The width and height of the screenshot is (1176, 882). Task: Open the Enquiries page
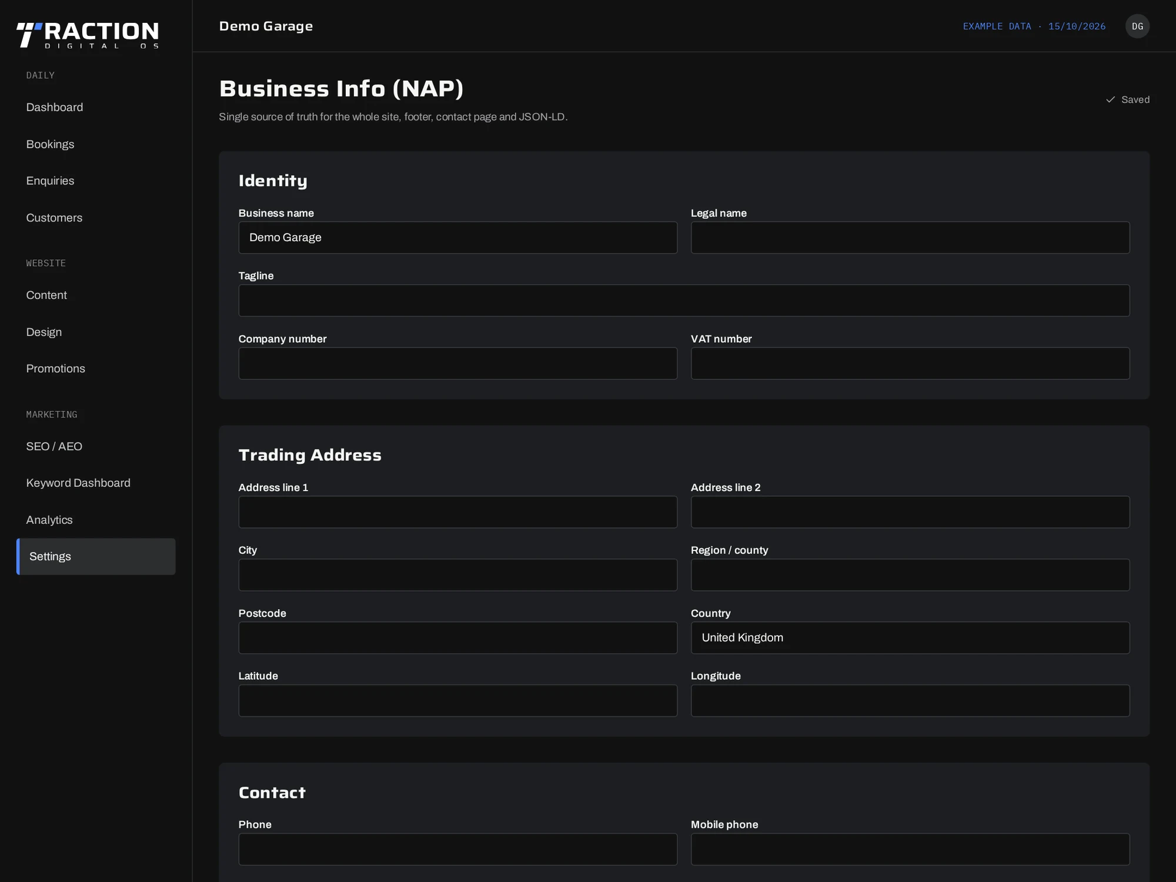click(96, 181)
